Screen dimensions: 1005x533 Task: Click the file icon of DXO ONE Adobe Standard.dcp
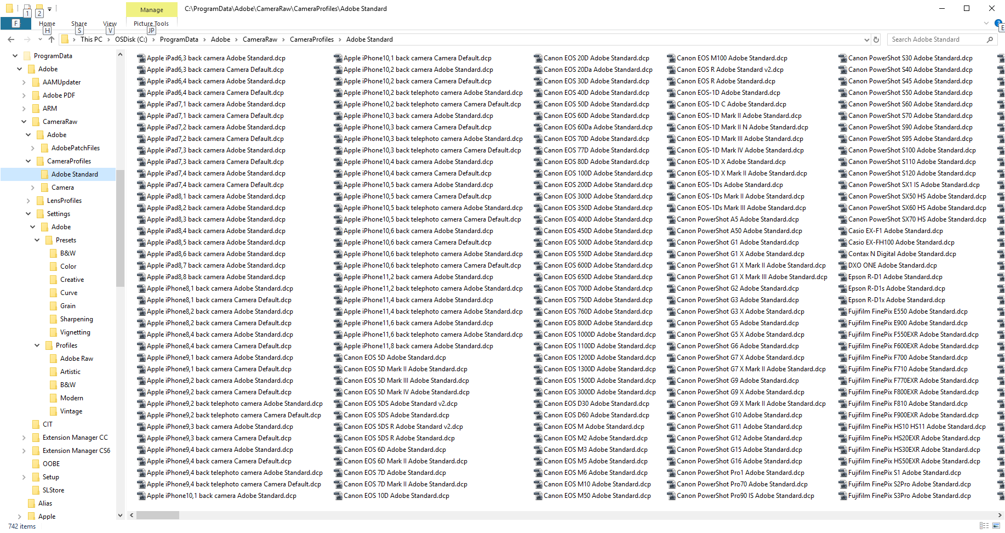pyautogui.click(x=842, y=265)
